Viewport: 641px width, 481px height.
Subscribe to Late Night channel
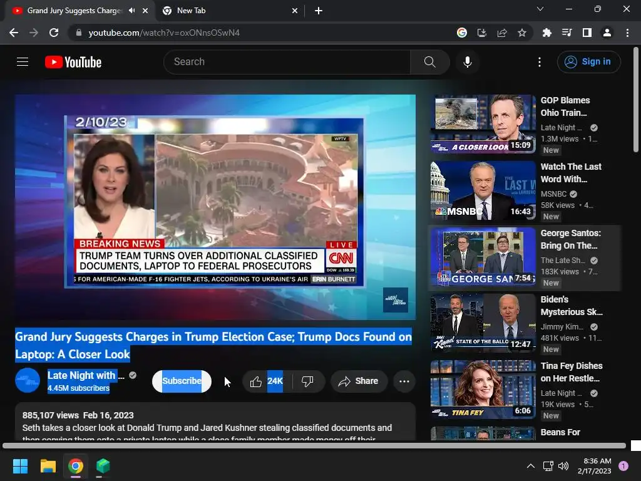click(x=182, y=381)
